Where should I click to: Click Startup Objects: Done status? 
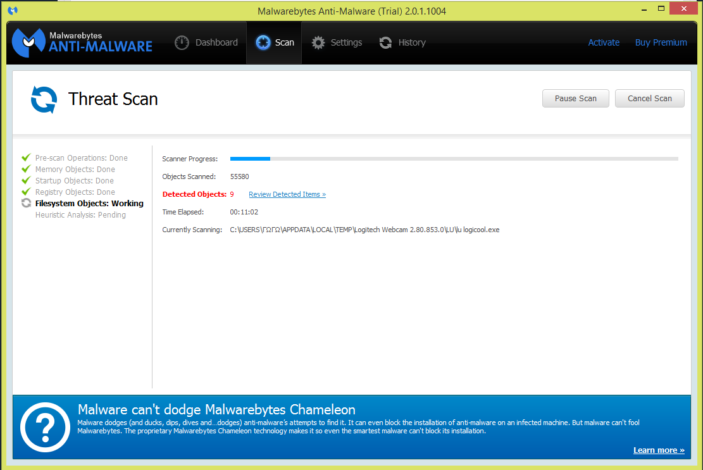click(x=75, y=180)
